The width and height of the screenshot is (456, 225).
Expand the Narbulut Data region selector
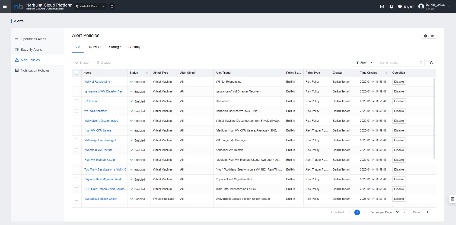[x=90, y=6]
